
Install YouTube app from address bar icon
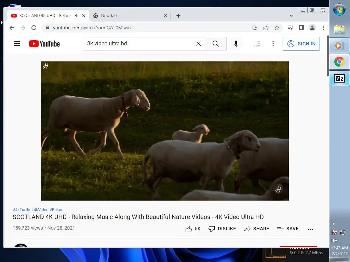click(x=255, y=28)
